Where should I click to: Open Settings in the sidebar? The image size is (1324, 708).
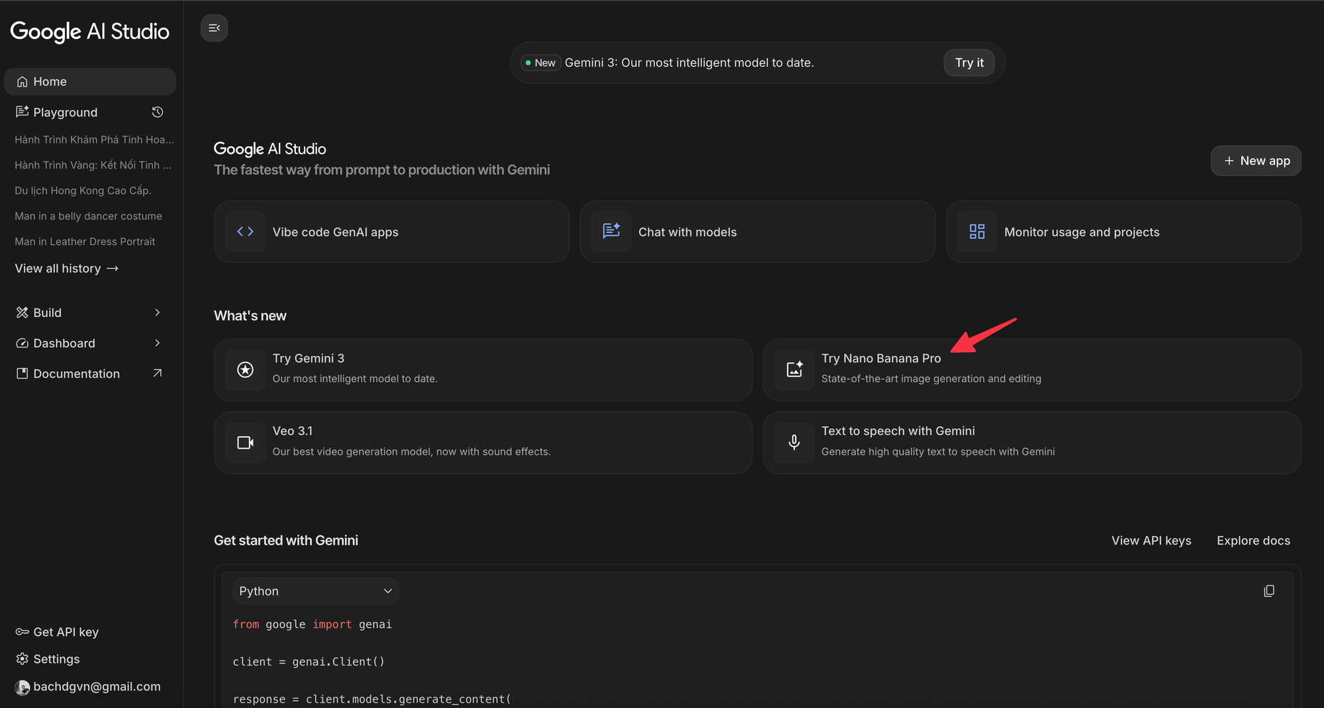tap(56, 659)
